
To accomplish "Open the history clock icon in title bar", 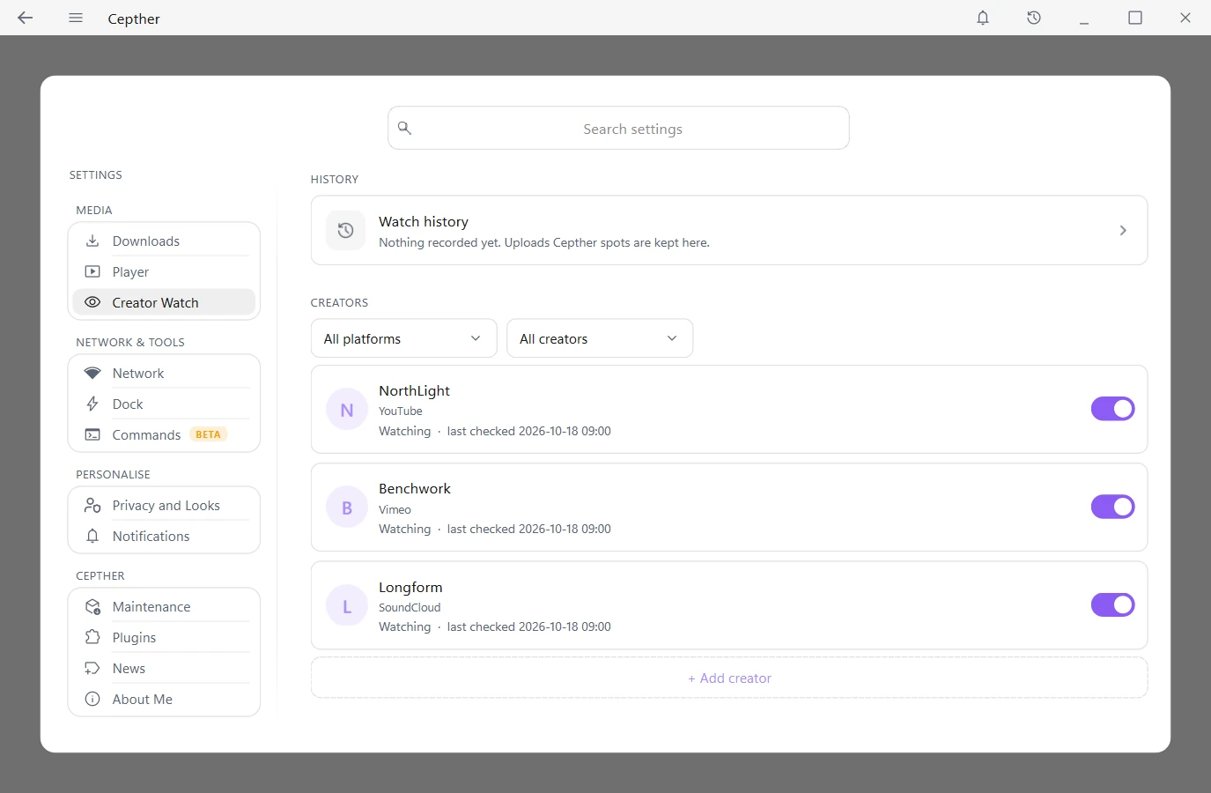I will coord(1034,18).
